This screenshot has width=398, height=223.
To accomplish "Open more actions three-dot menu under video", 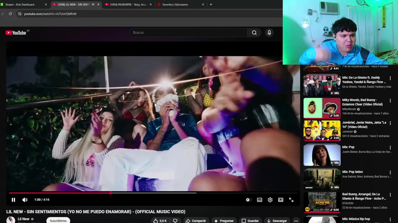I will (296, 221).
